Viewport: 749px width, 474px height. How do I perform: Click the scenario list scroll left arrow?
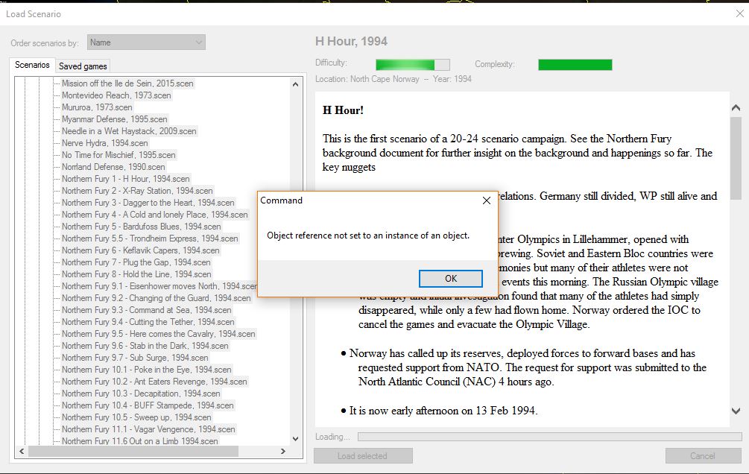tap(22, 451)
